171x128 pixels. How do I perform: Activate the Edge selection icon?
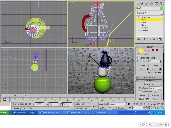145,51
